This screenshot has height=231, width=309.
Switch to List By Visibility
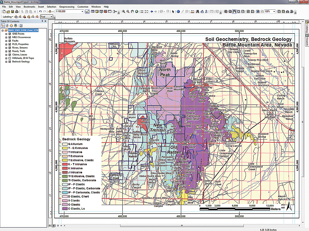point(11,26)
